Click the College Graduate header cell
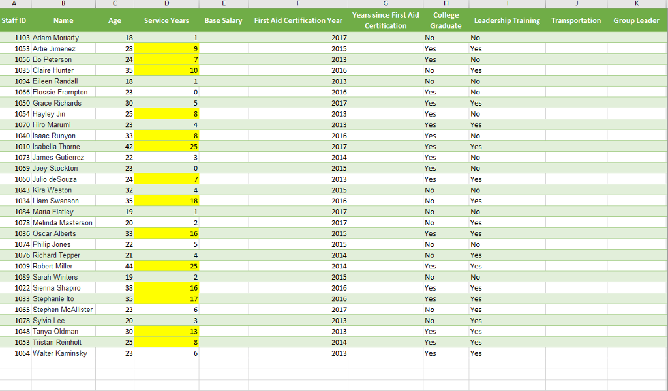Screen dimensions: 668x391 pos(446,20)
